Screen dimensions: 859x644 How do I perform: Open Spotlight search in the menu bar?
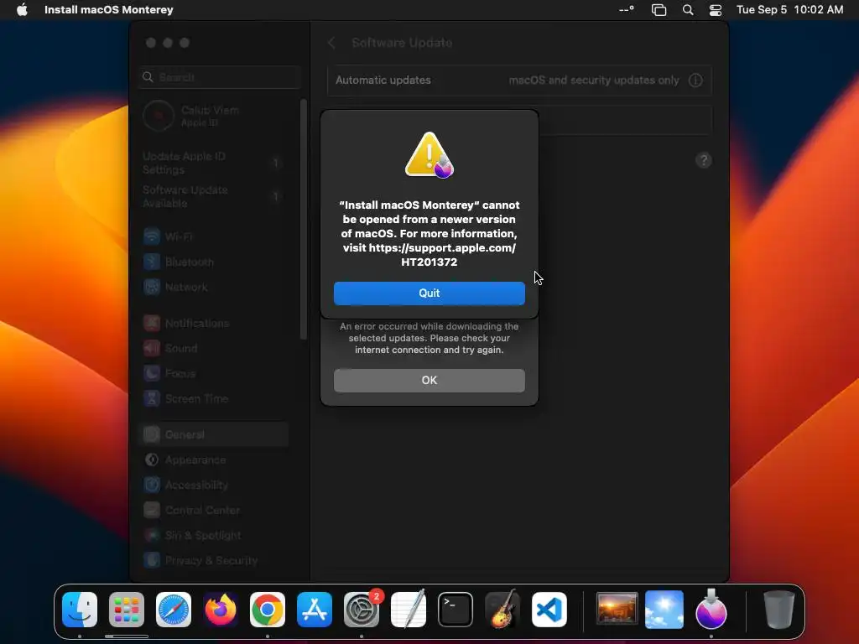point(688,10)
